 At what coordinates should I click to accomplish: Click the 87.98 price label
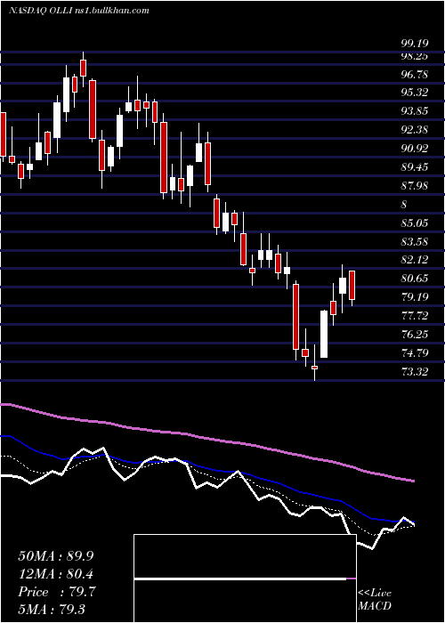415,185
